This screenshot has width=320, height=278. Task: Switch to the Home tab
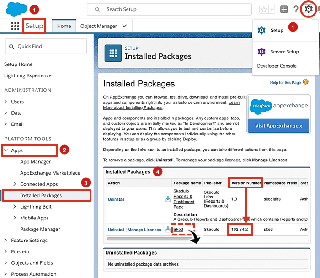click(64, 26)
